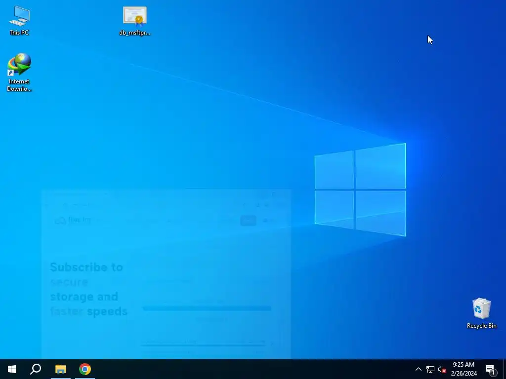Switch to Google Chrome on the taskbar
506x379 pixels.
[85, 369]
